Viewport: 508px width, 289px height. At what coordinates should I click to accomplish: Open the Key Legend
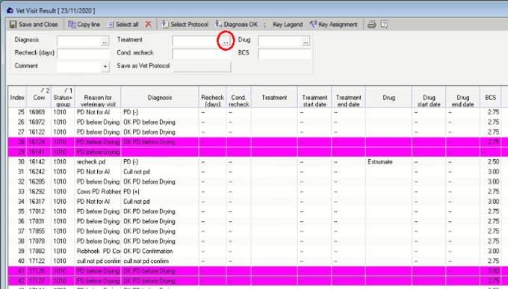tap(288, 25)
